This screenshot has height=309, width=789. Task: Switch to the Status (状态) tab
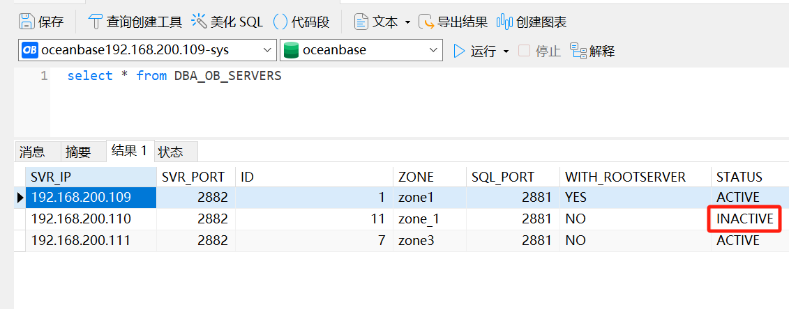[170, 152]
